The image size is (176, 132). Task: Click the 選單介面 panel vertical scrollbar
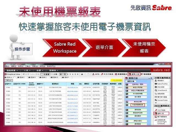tap(152, 102)
